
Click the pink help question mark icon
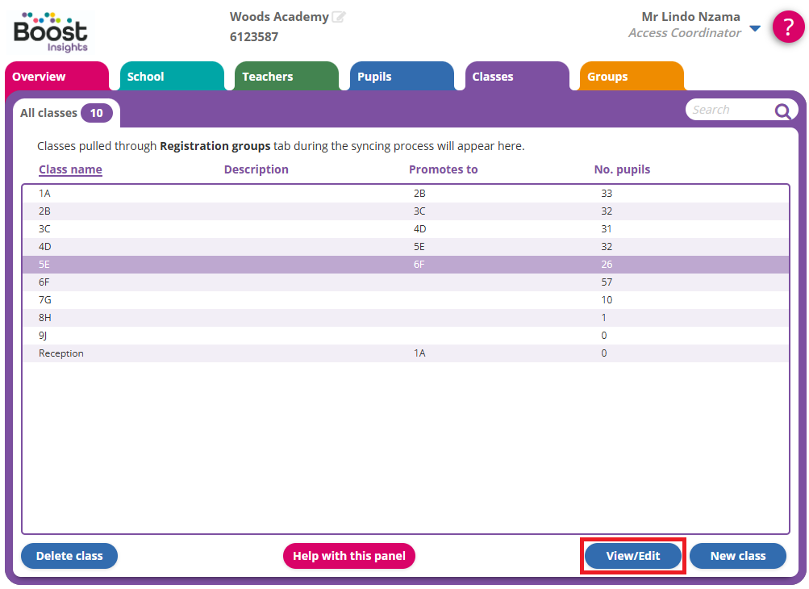click(788, 27)
